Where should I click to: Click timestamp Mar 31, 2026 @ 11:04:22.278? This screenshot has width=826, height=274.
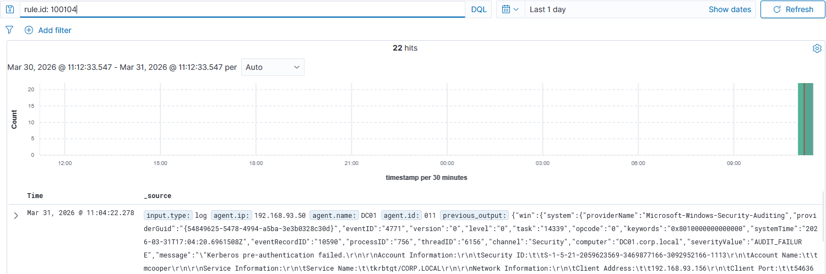[x=80, y=213]
